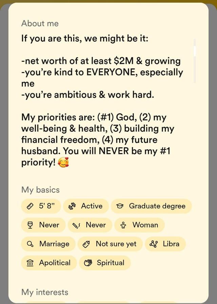This screenshot has width=217, height=304.
Task: Open the Graduate degree education chip
Action: (x=151, y=206)
